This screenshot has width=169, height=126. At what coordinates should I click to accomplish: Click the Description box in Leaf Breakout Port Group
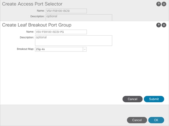click(x=74, y=40)
